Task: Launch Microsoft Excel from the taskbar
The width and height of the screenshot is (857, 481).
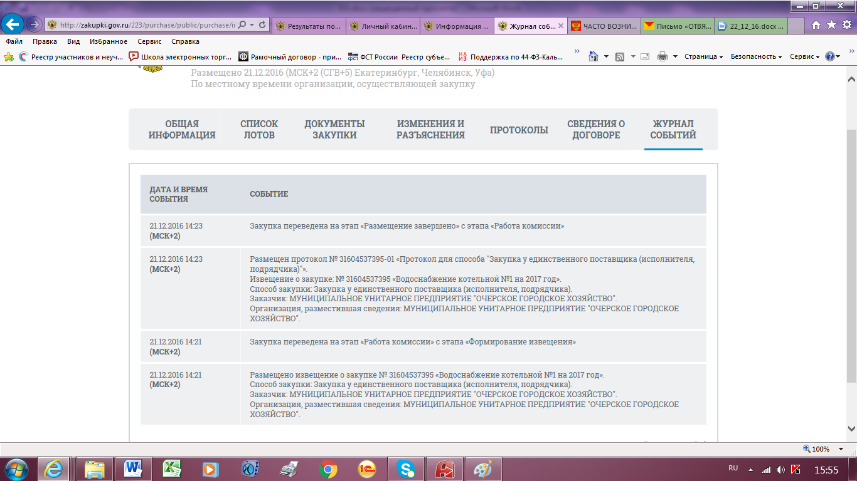Action: (172, 468)
